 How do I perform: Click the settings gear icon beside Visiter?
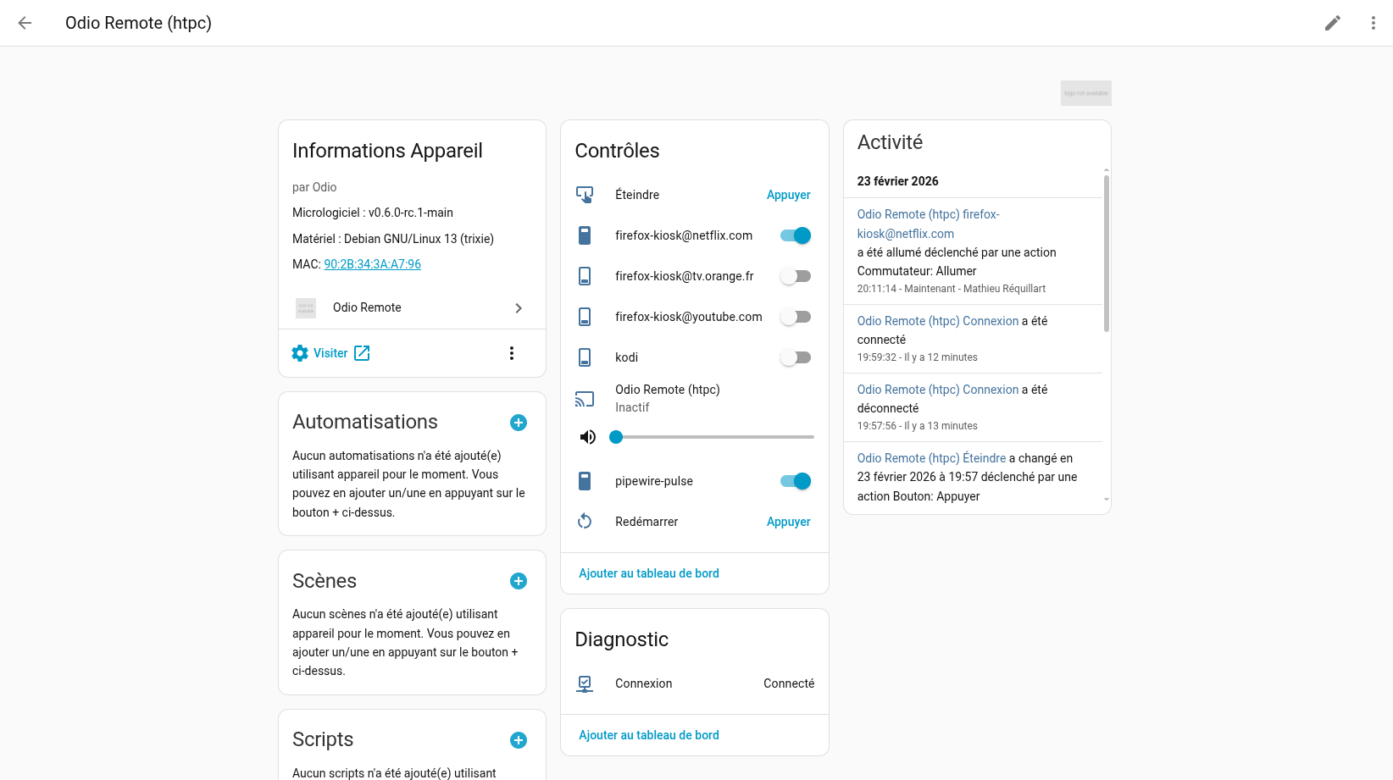[300, 353]
